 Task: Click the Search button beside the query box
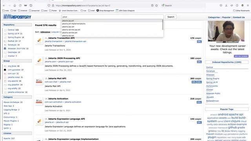(x=171, y=17)
